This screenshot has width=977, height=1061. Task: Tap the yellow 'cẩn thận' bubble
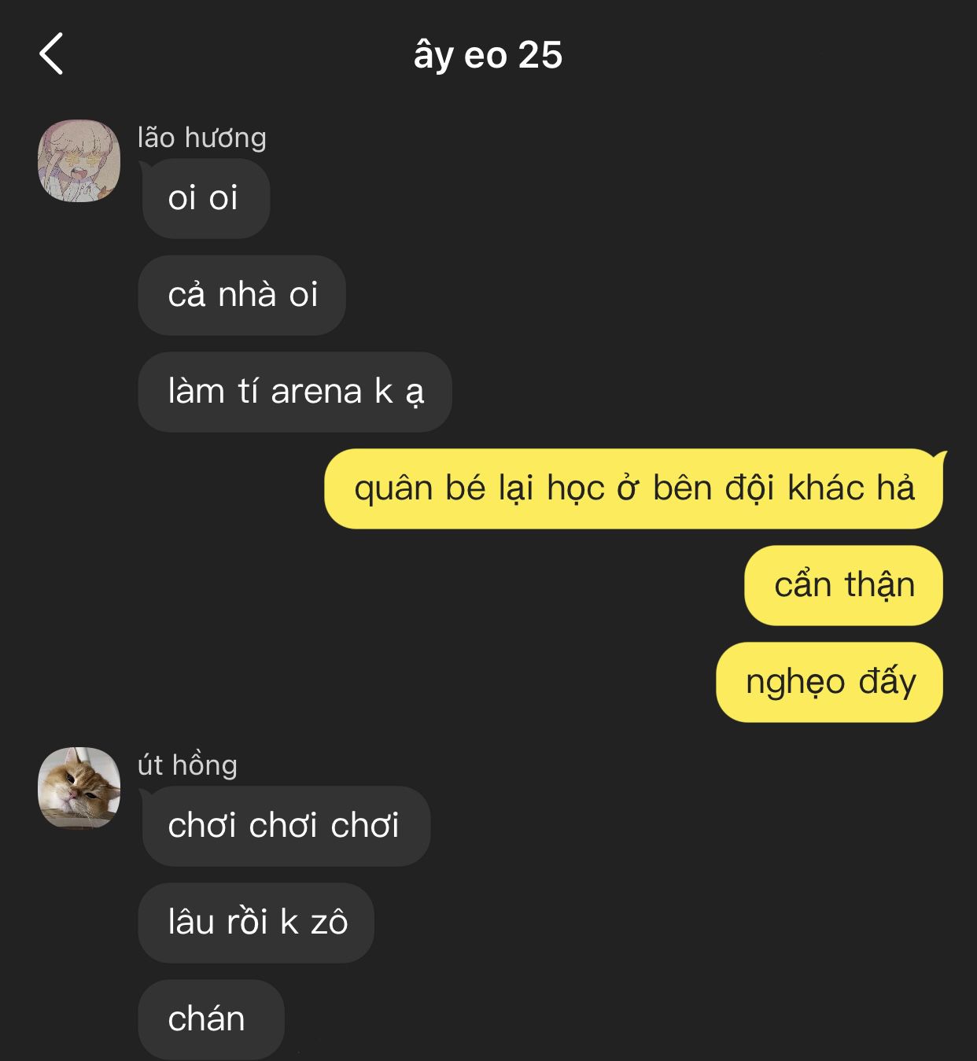(844, 585)
